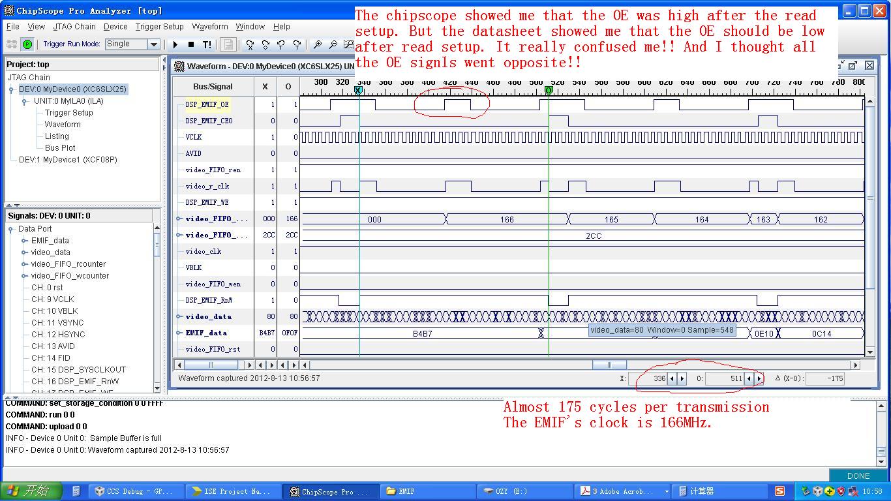Click the horizontal waveform scrollbar thumb
Image resolution: width=891 pixels, height=501 pixels.
click(x=609, y=365)
